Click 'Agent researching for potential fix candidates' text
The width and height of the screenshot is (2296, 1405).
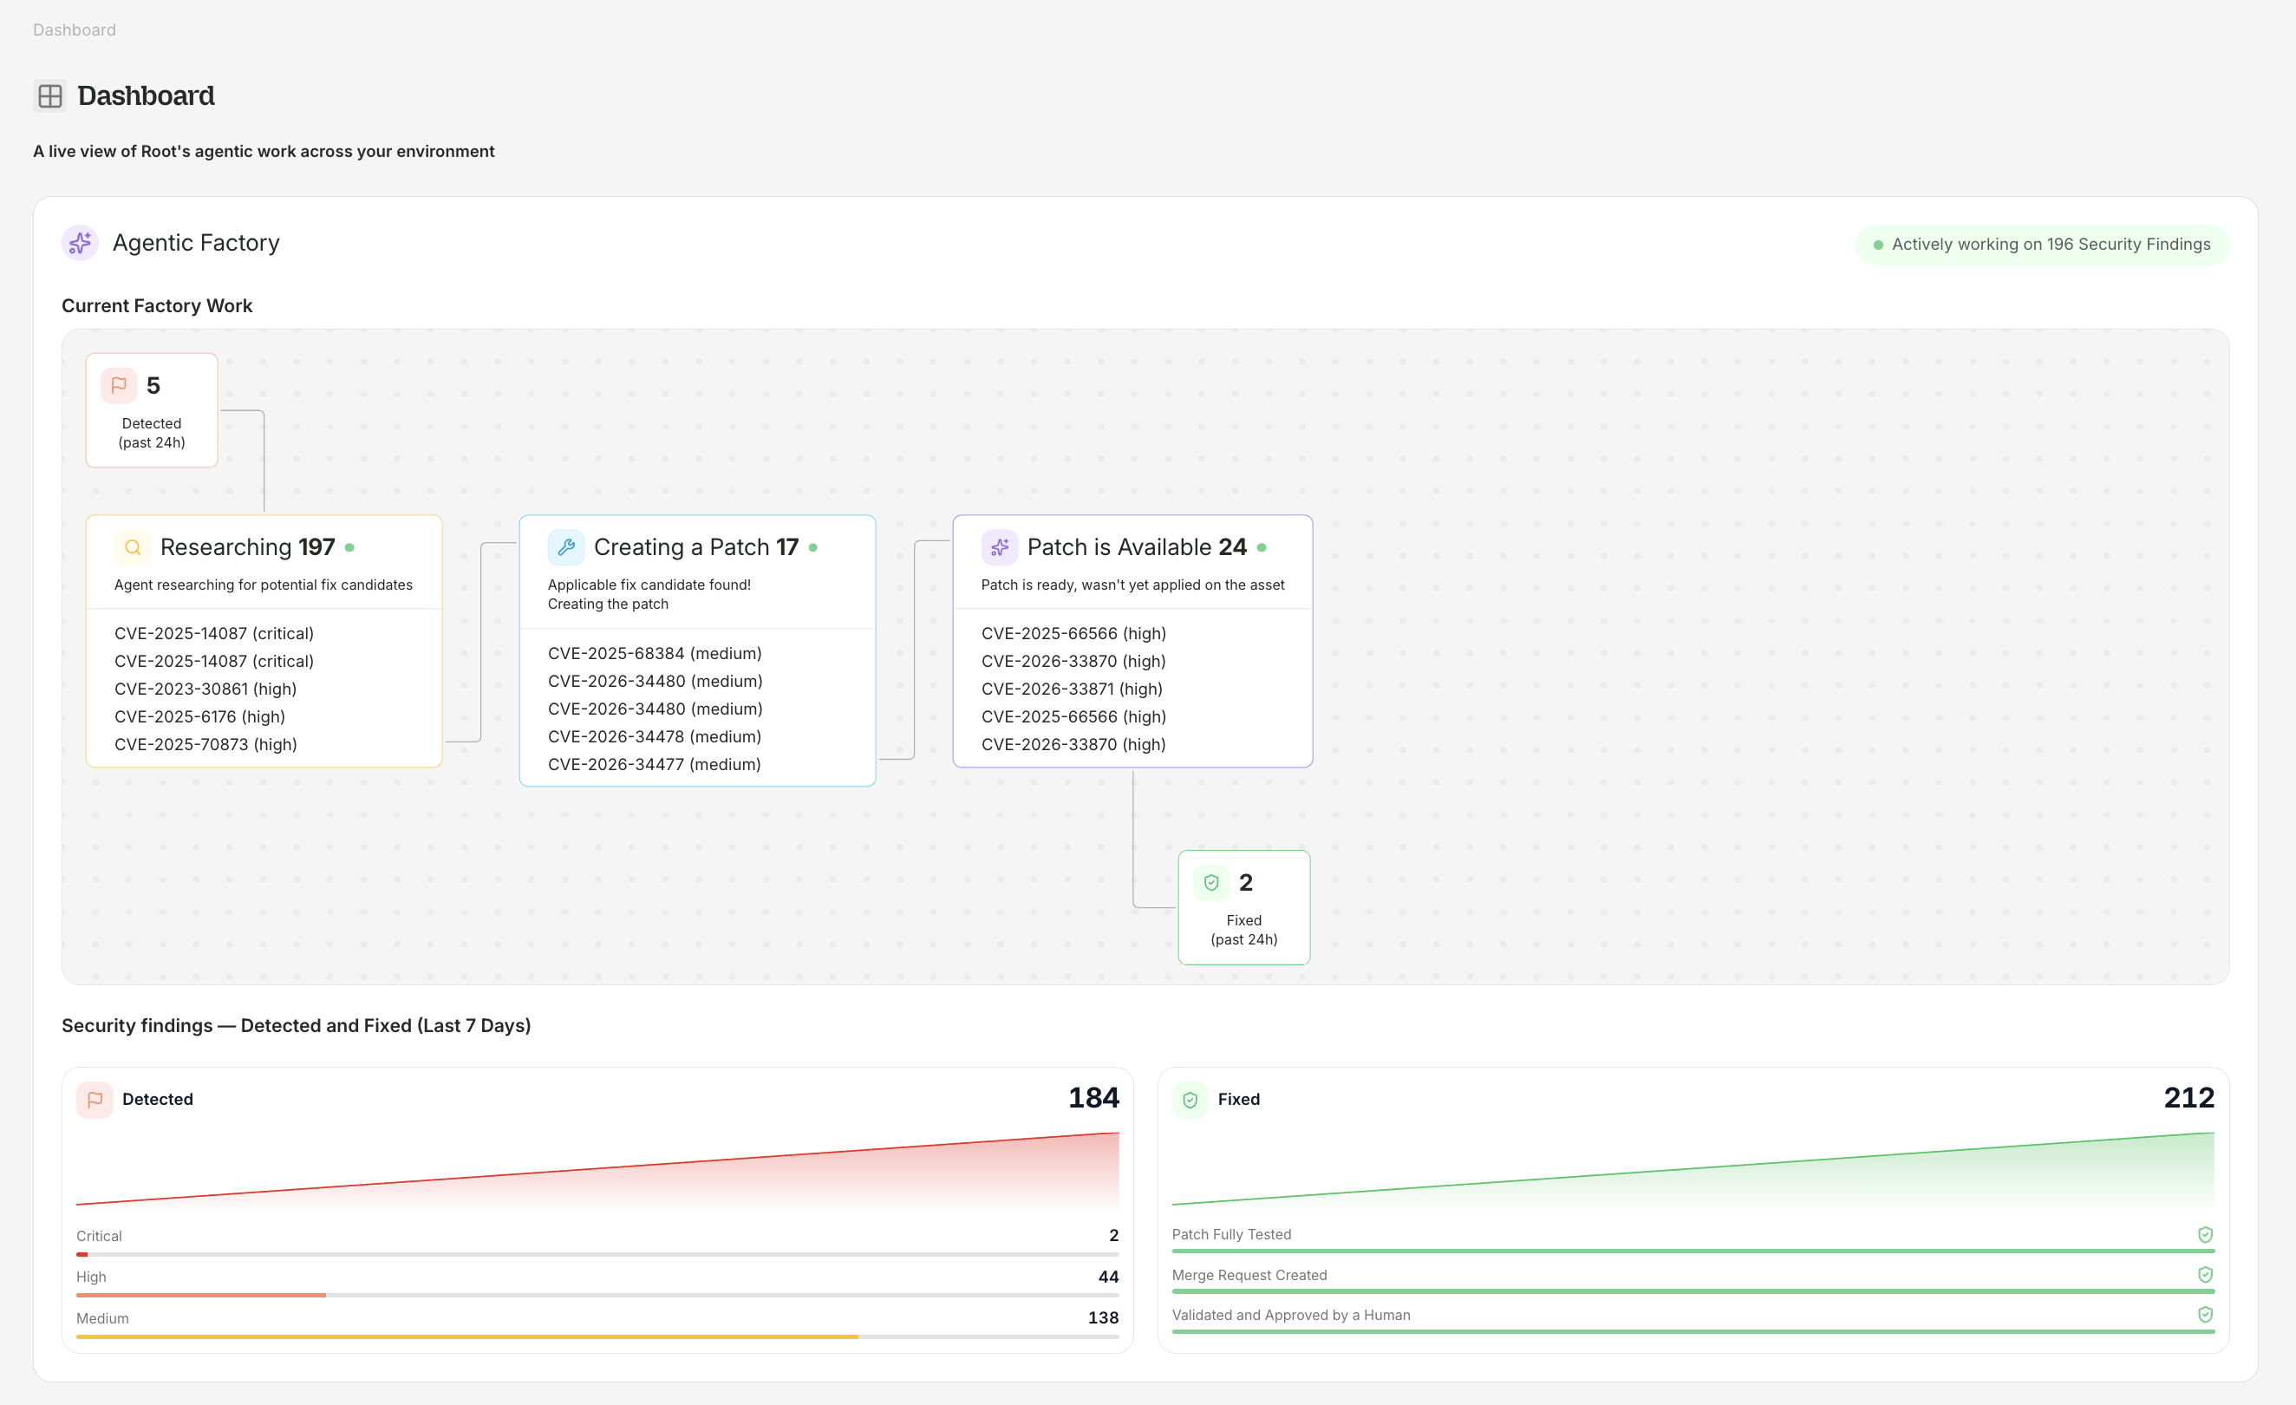pos(263,585)
